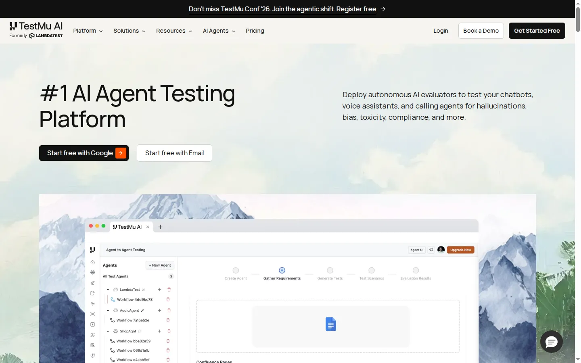Click the arrow in the conference banner
This screenshot has width=581, height=363.
coord(383,9)
